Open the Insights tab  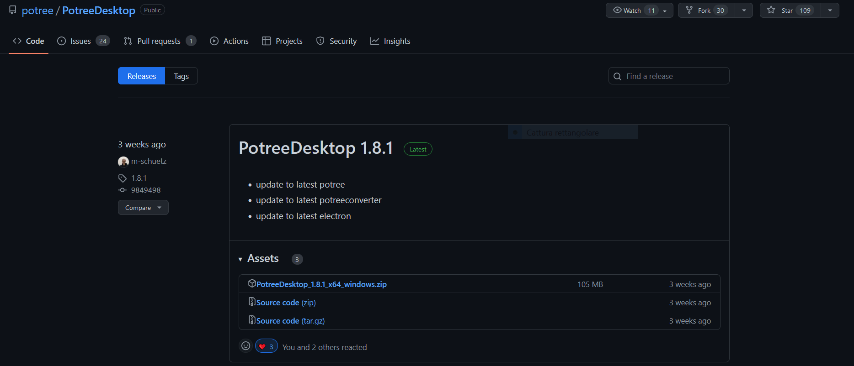coord(390,41)
